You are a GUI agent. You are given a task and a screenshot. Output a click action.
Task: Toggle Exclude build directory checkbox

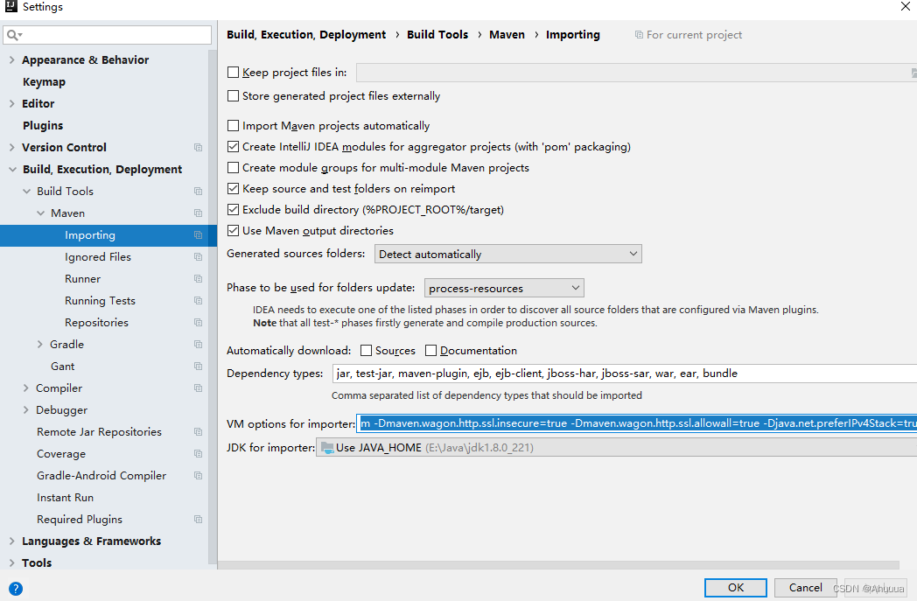click(x=233, y=209)
